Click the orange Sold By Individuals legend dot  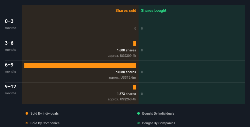point(27,113)
